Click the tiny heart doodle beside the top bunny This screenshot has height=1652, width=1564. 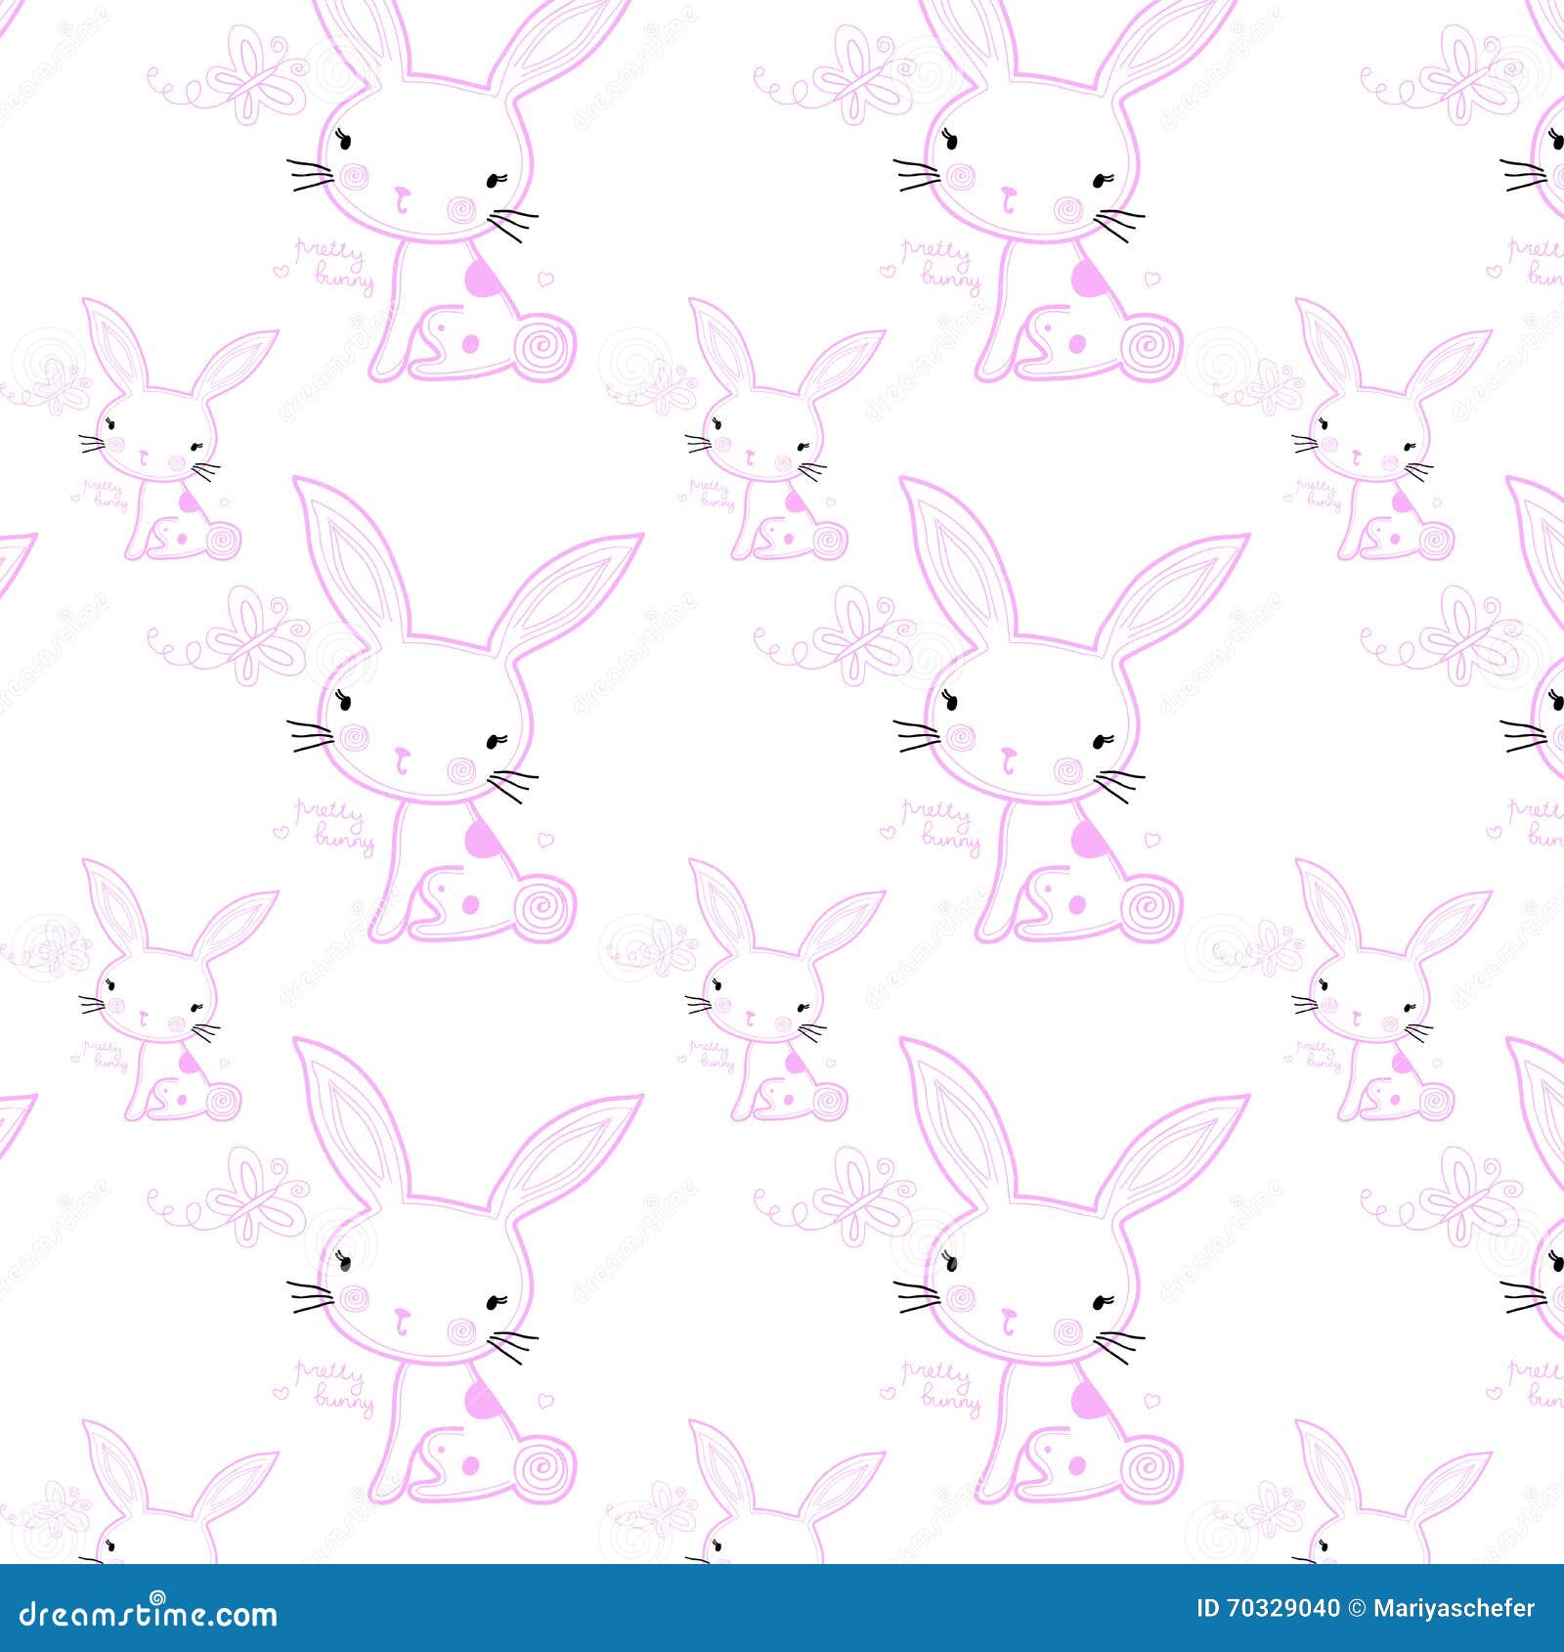[543, 279]
